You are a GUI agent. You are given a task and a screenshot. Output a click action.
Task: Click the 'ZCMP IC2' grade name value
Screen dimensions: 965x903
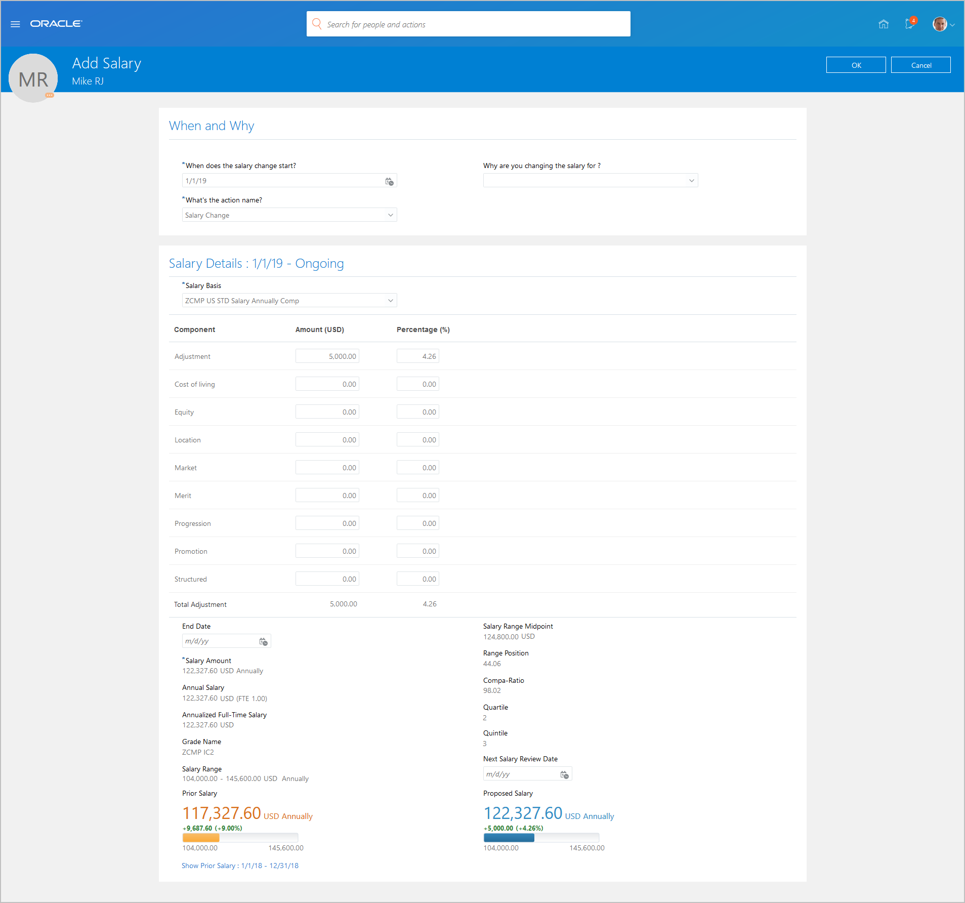pyautogui.click(x=198, y=752)
